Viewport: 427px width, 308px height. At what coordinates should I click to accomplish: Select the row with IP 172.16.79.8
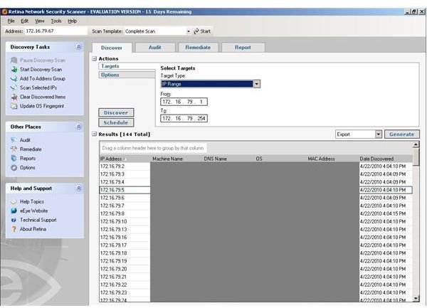click(x=256, y=213)
